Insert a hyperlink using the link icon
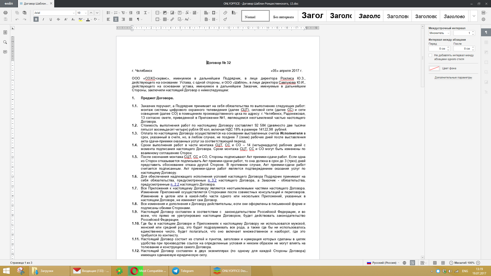The width and height of the screenshot is (491, 276). coord(172,19)
